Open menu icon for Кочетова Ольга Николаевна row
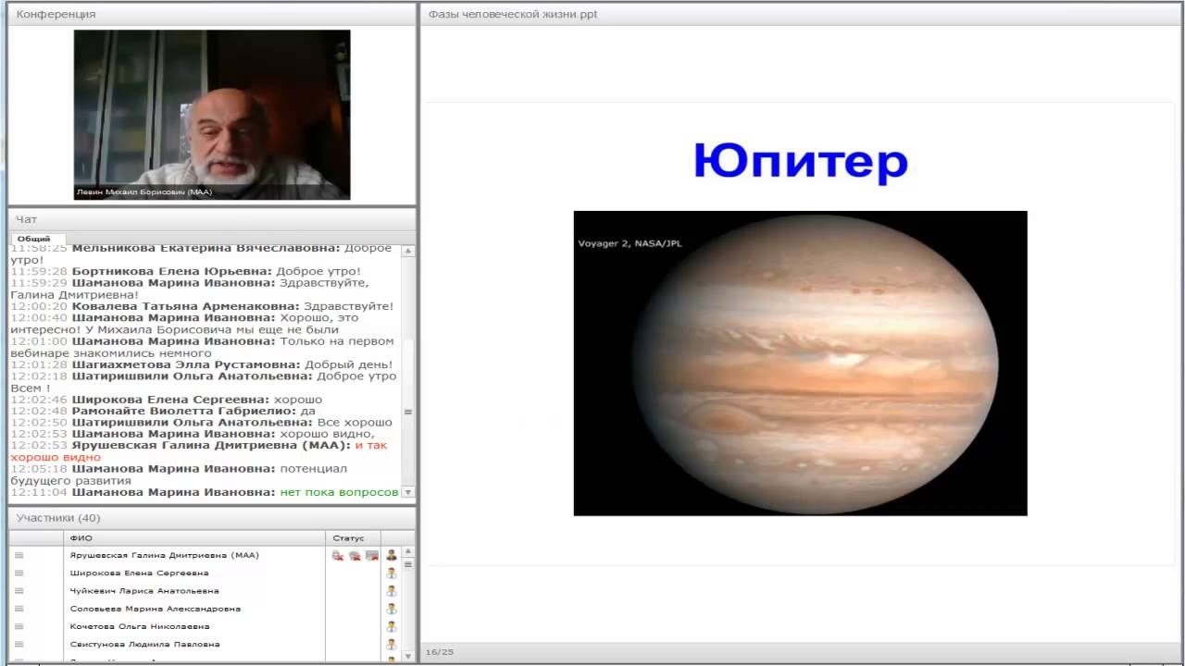Image resolution: width=1185 pixels, height=666 pixels. 19,626
